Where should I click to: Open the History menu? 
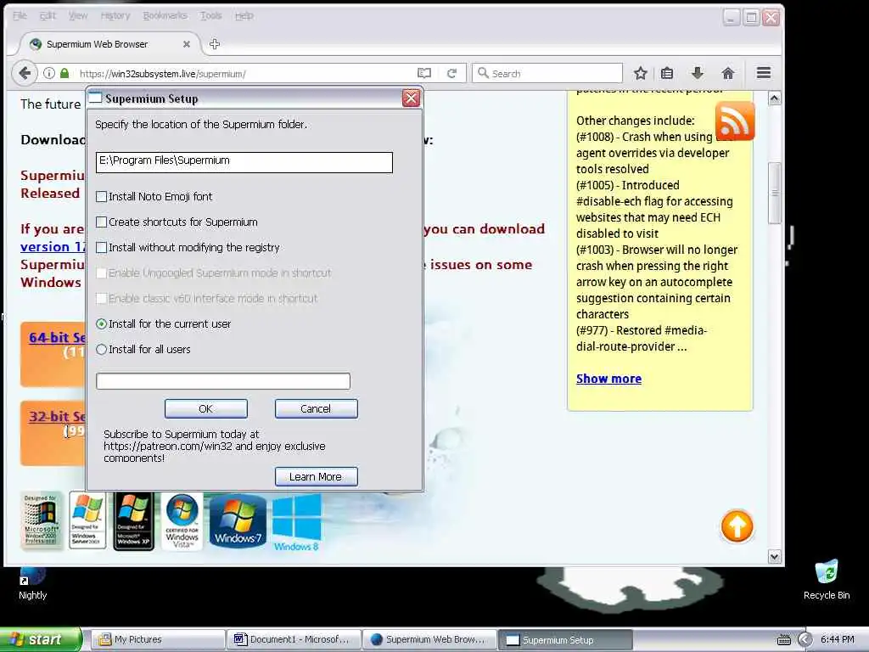click(x=115, y=15)
